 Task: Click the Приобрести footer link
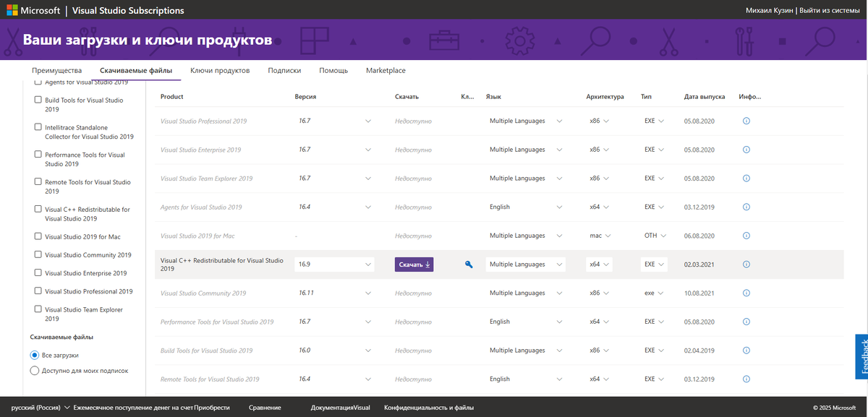[212, 408]
